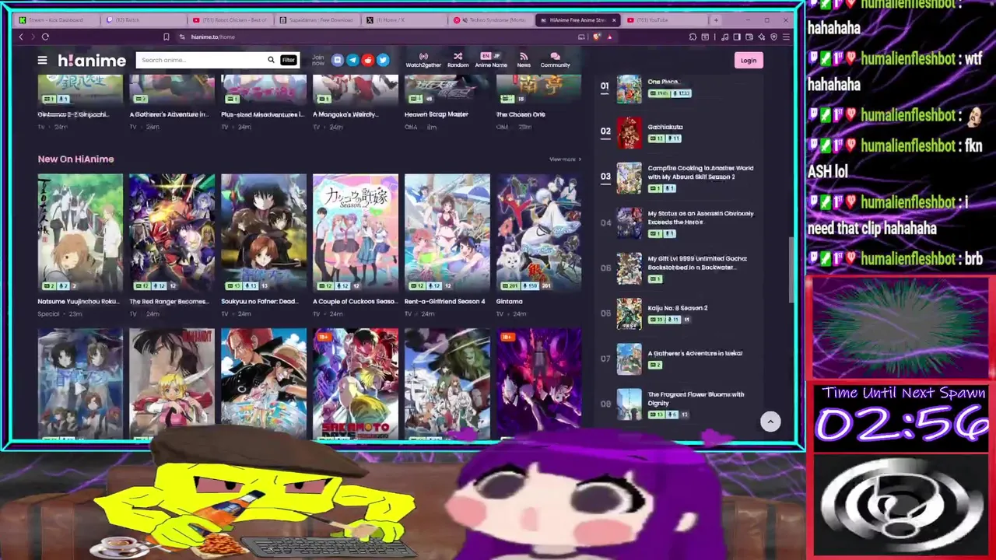Viewport: 996px width, 560px height.
Task: Open Natsume Yuujinchou poster thumbnail
Action: 80,233
